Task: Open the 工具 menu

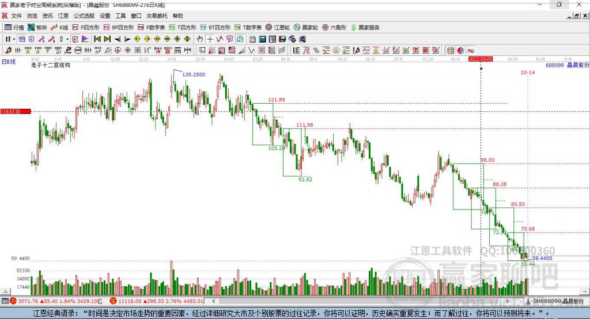Action: (x=120, y=16)
